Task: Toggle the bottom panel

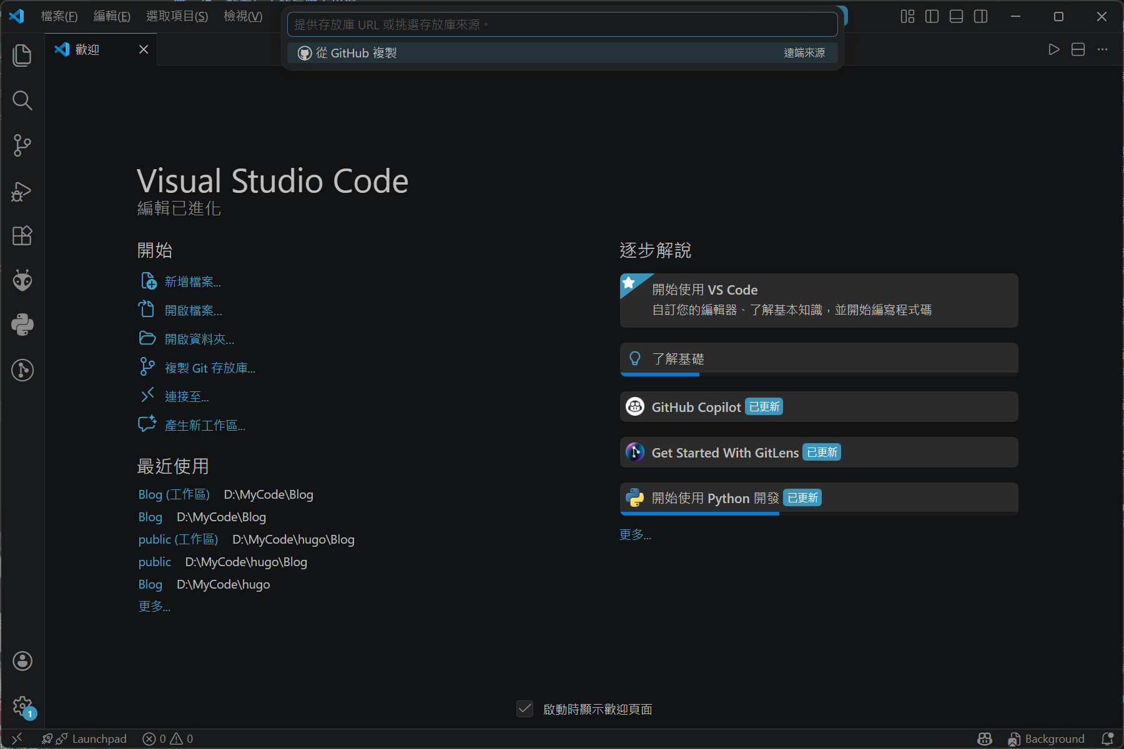Action: tap(956, 16)
